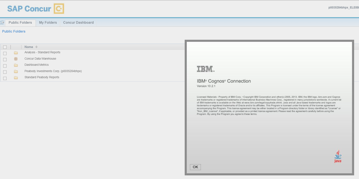This screenshot has height=179, width=359.
Task: Open Concur Data Warehouse package link
Action: [x=40, y=59]
